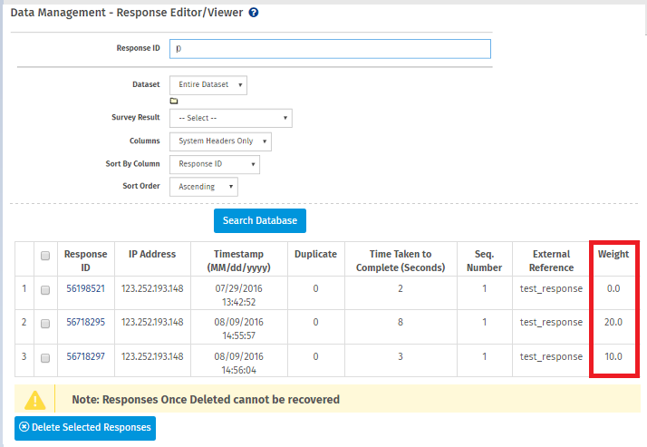Click the IP Address column header

pyautogui.click(x=152, y=255)
